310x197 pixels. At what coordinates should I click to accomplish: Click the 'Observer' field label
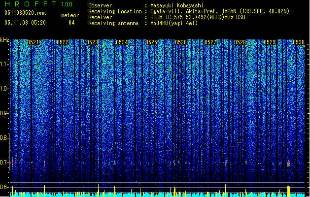[x=100, y=5]
